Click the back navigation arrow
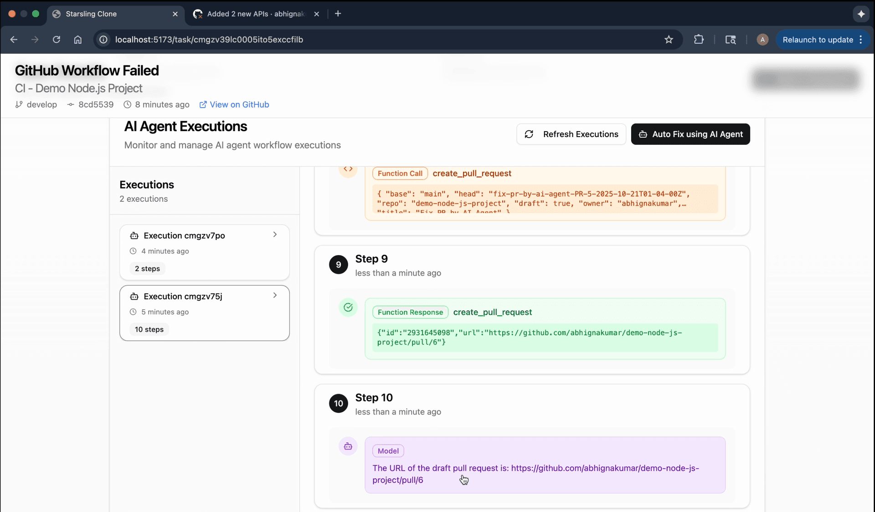This screenshot has width=875, height=512. point(14,40)
